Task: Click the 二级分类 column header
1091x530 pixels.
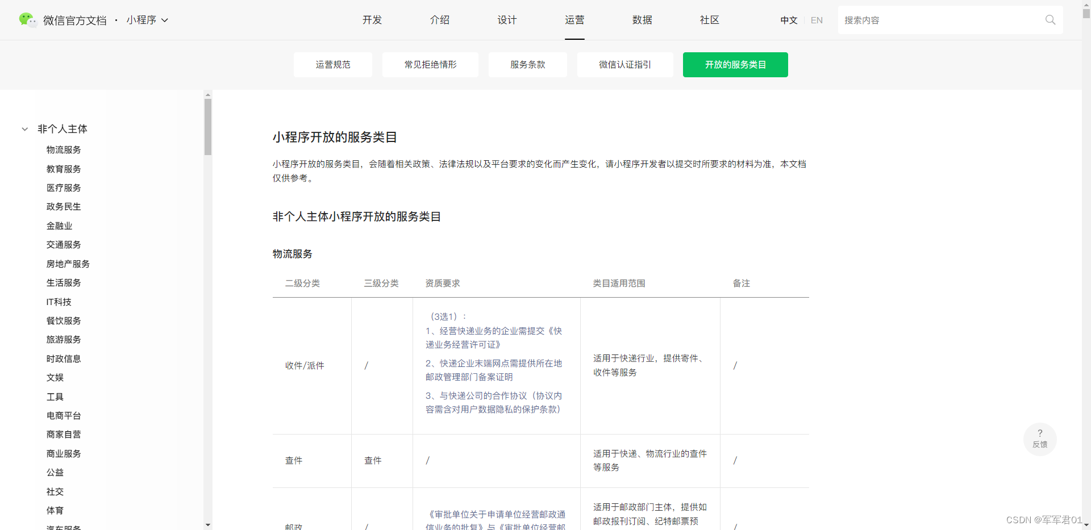Action: tap(302, 283)
